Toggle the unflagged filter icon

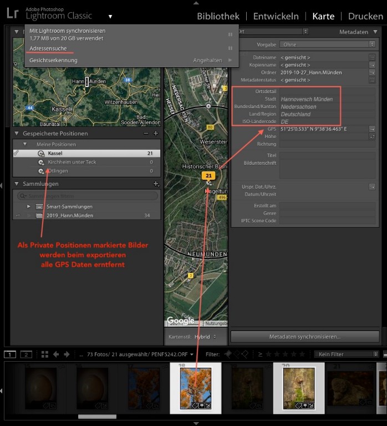coord(237,354)
